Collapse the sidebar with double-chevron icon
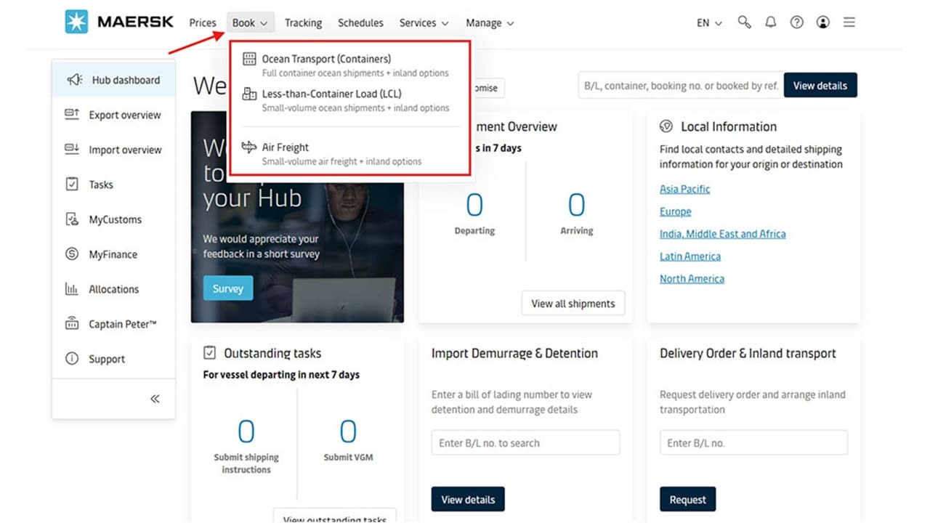This screenshot has width=930, height=523. [x=155, y=399]
